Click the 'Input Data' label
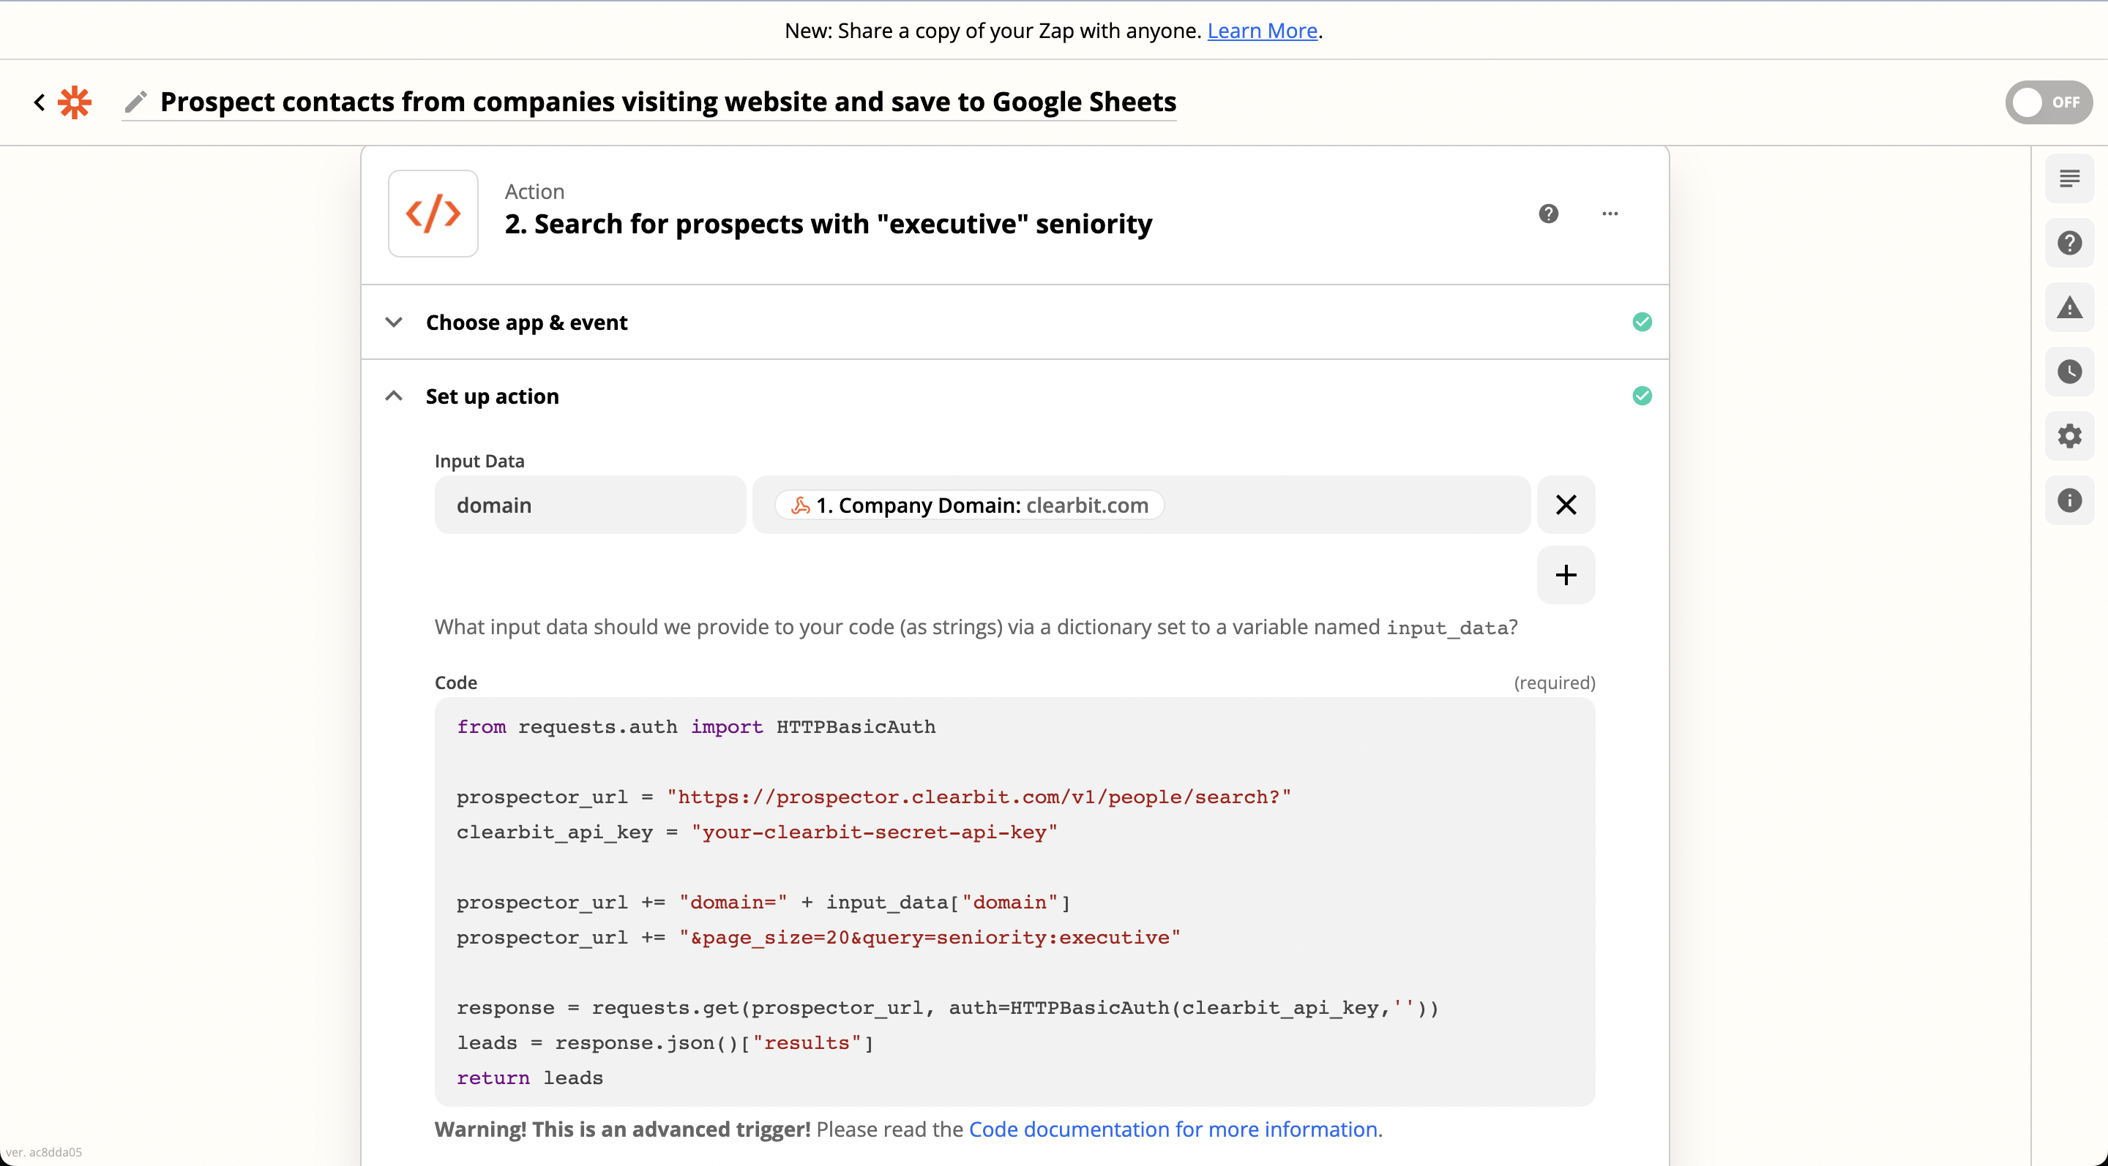Image resolution: width=2108 pixels, height=1166 pixels. point(479,460)
